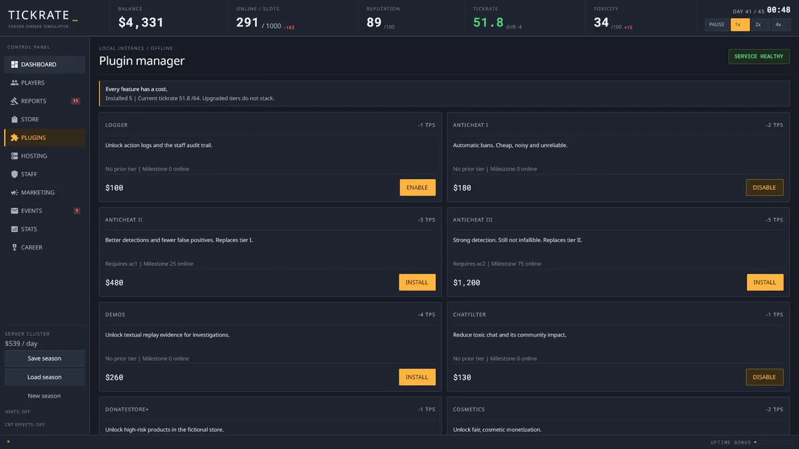Click the $1,200 price of Anticheat III
The height and width of the screenshot is (449, 799).
coord(467,283)
